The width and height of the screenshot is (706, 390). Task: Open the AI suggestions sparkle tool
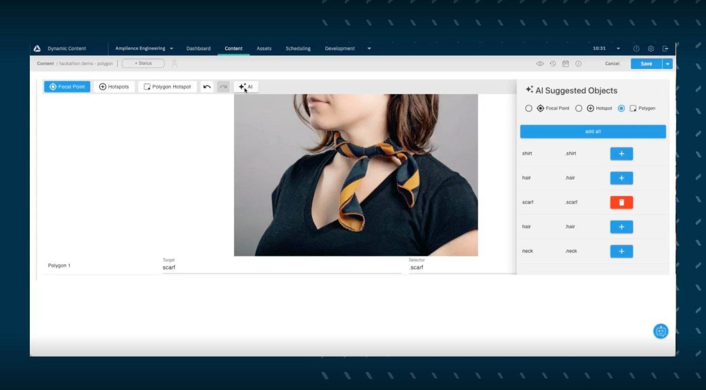pyautogui.click(x=246, y=87)
